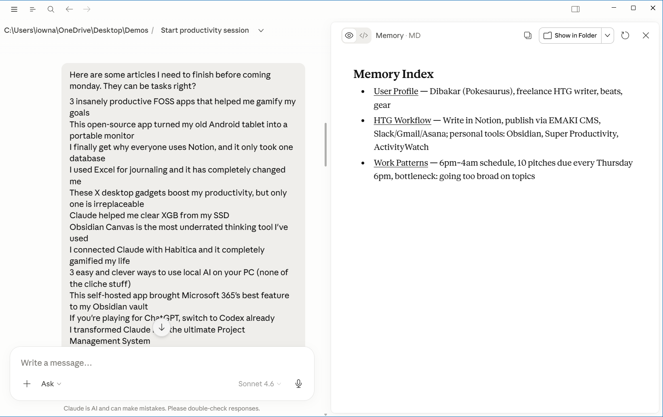Open User Profile link
Screen dimensions: 663x417
click(x=396, y=91)
